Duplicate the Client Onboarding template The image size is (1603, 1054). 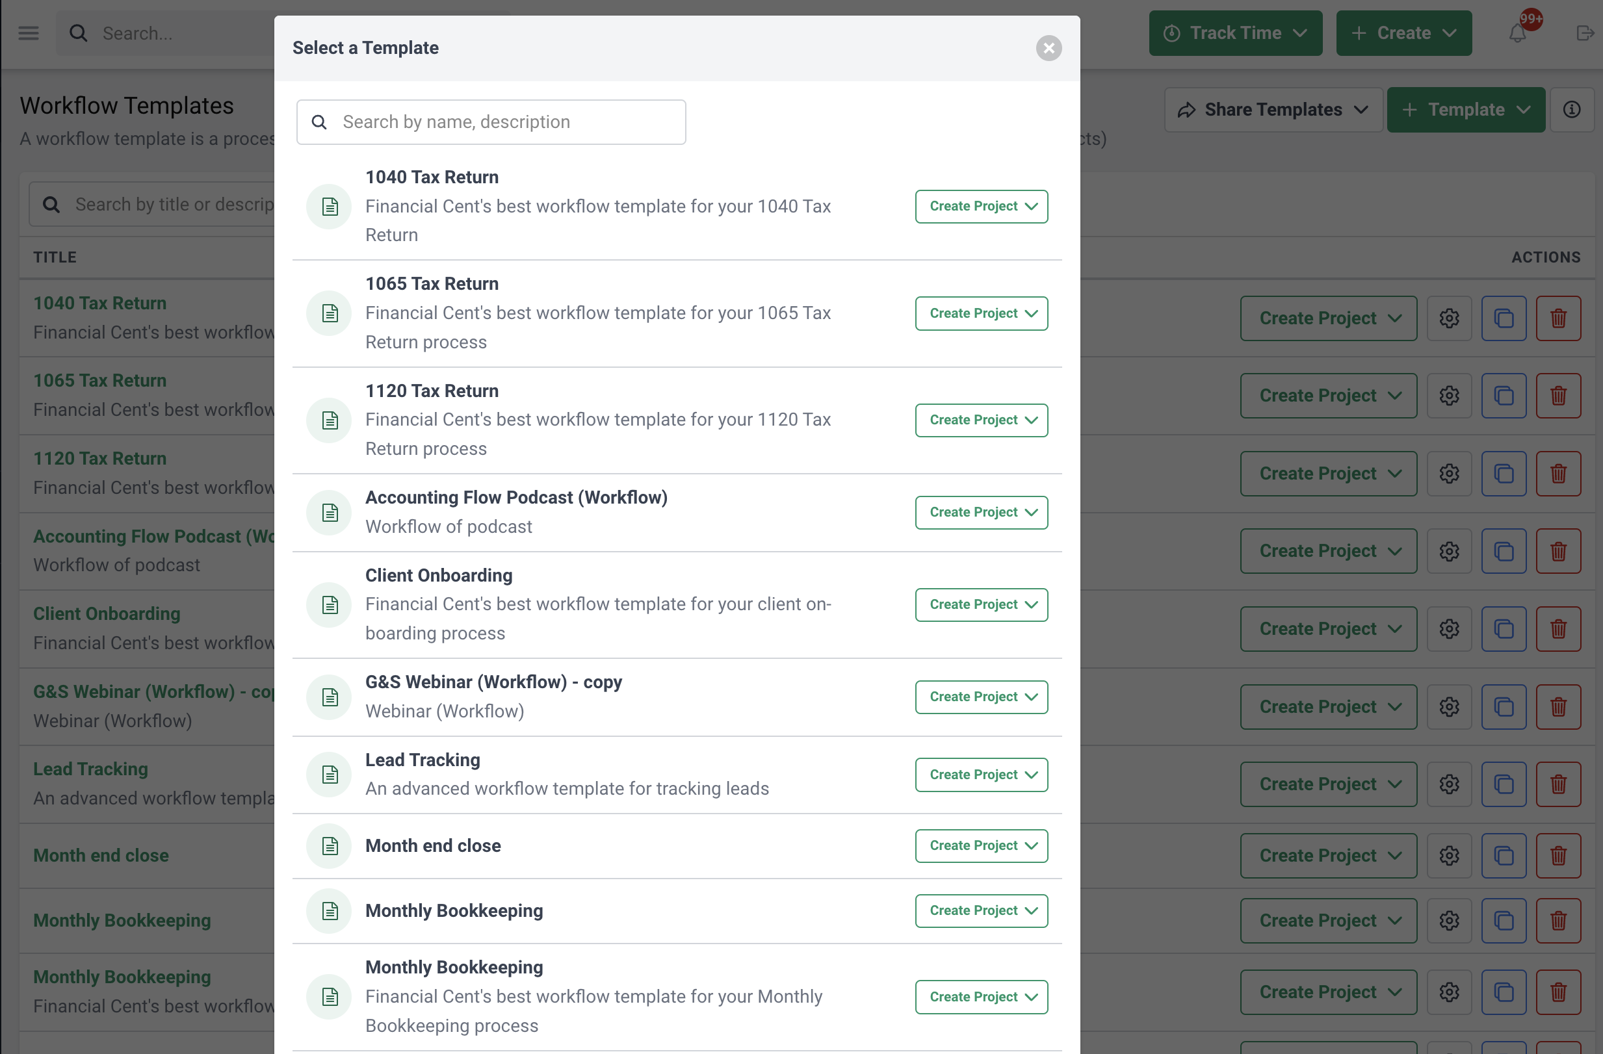pyautogui.click(x=1504, y=629)
